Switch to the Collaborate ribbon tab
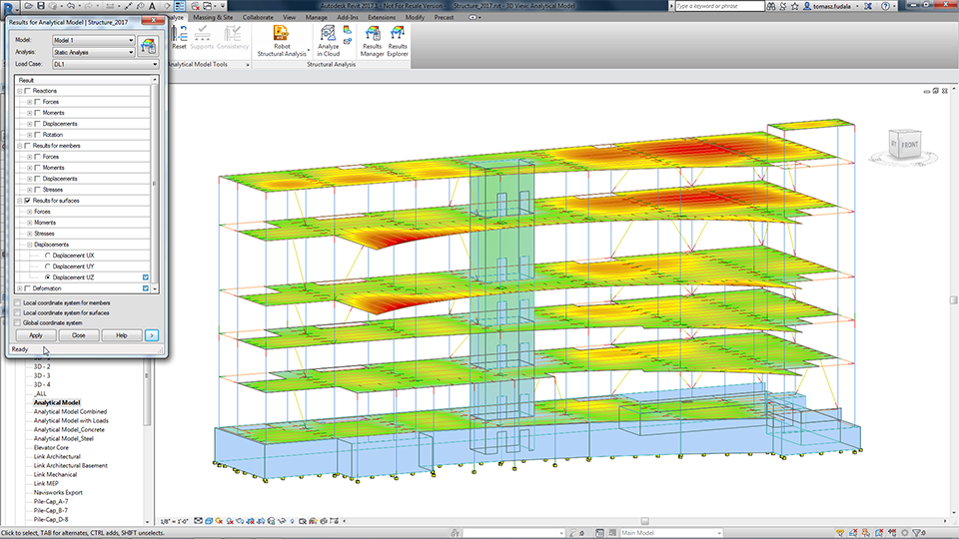Image resolution: width=959 pixels, height=539 pixels. tap(257, 18)
